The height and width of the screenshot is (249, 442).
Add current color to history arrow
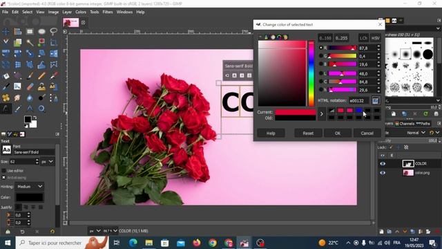(322, 114)
